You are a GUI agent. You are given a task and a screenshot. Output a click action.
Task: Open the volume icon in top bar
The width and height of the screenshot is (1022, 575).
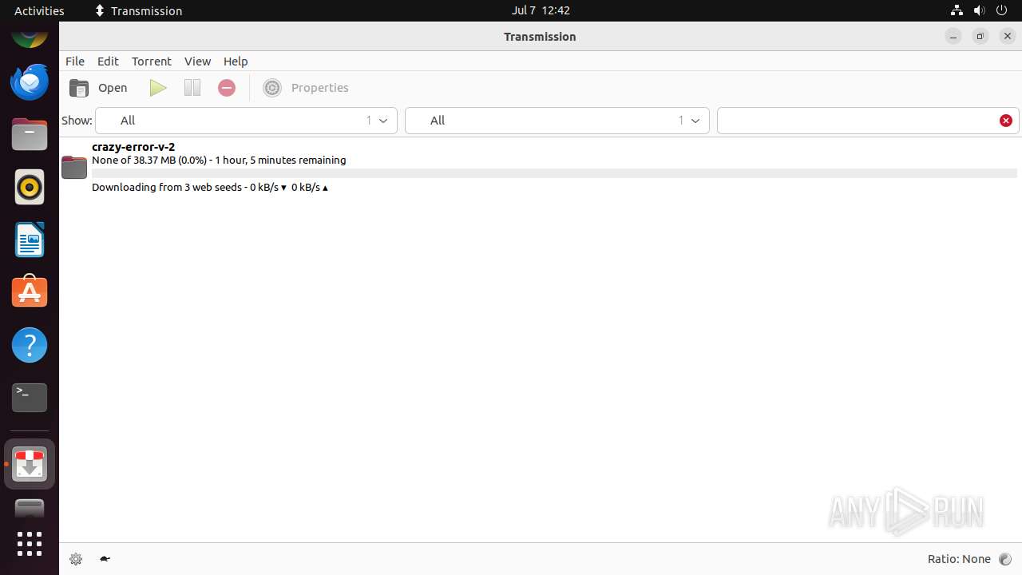[979, 10]
